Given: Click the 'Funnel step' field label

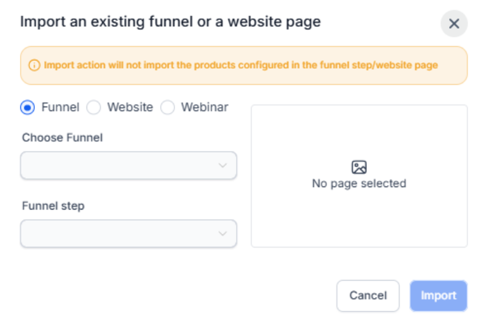Looking at the screenshot, I should 53,206.
